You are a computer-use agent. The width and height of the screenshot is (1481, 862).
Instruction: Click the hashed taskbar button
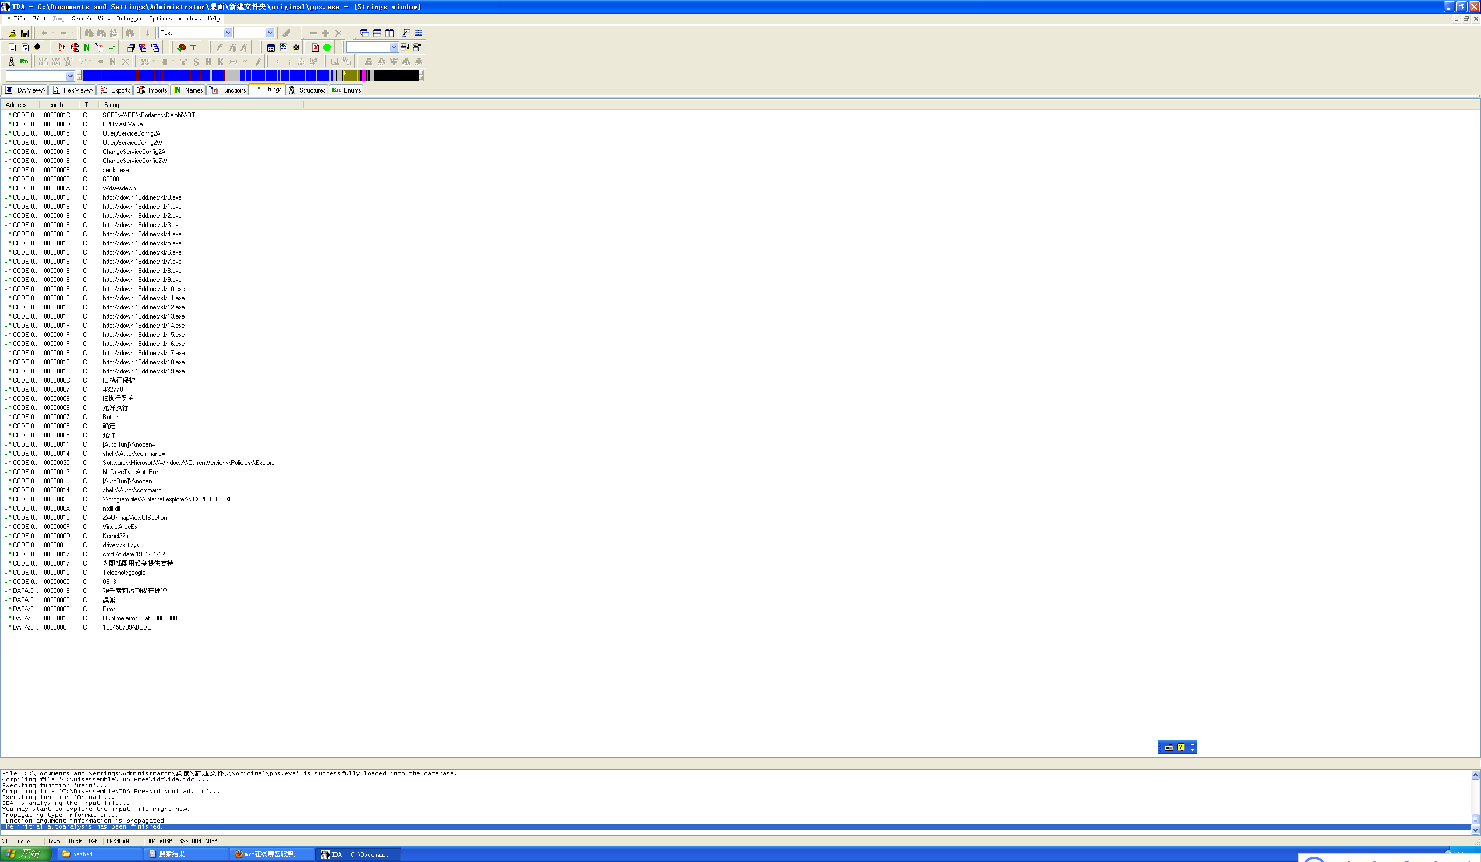[99, 854]
